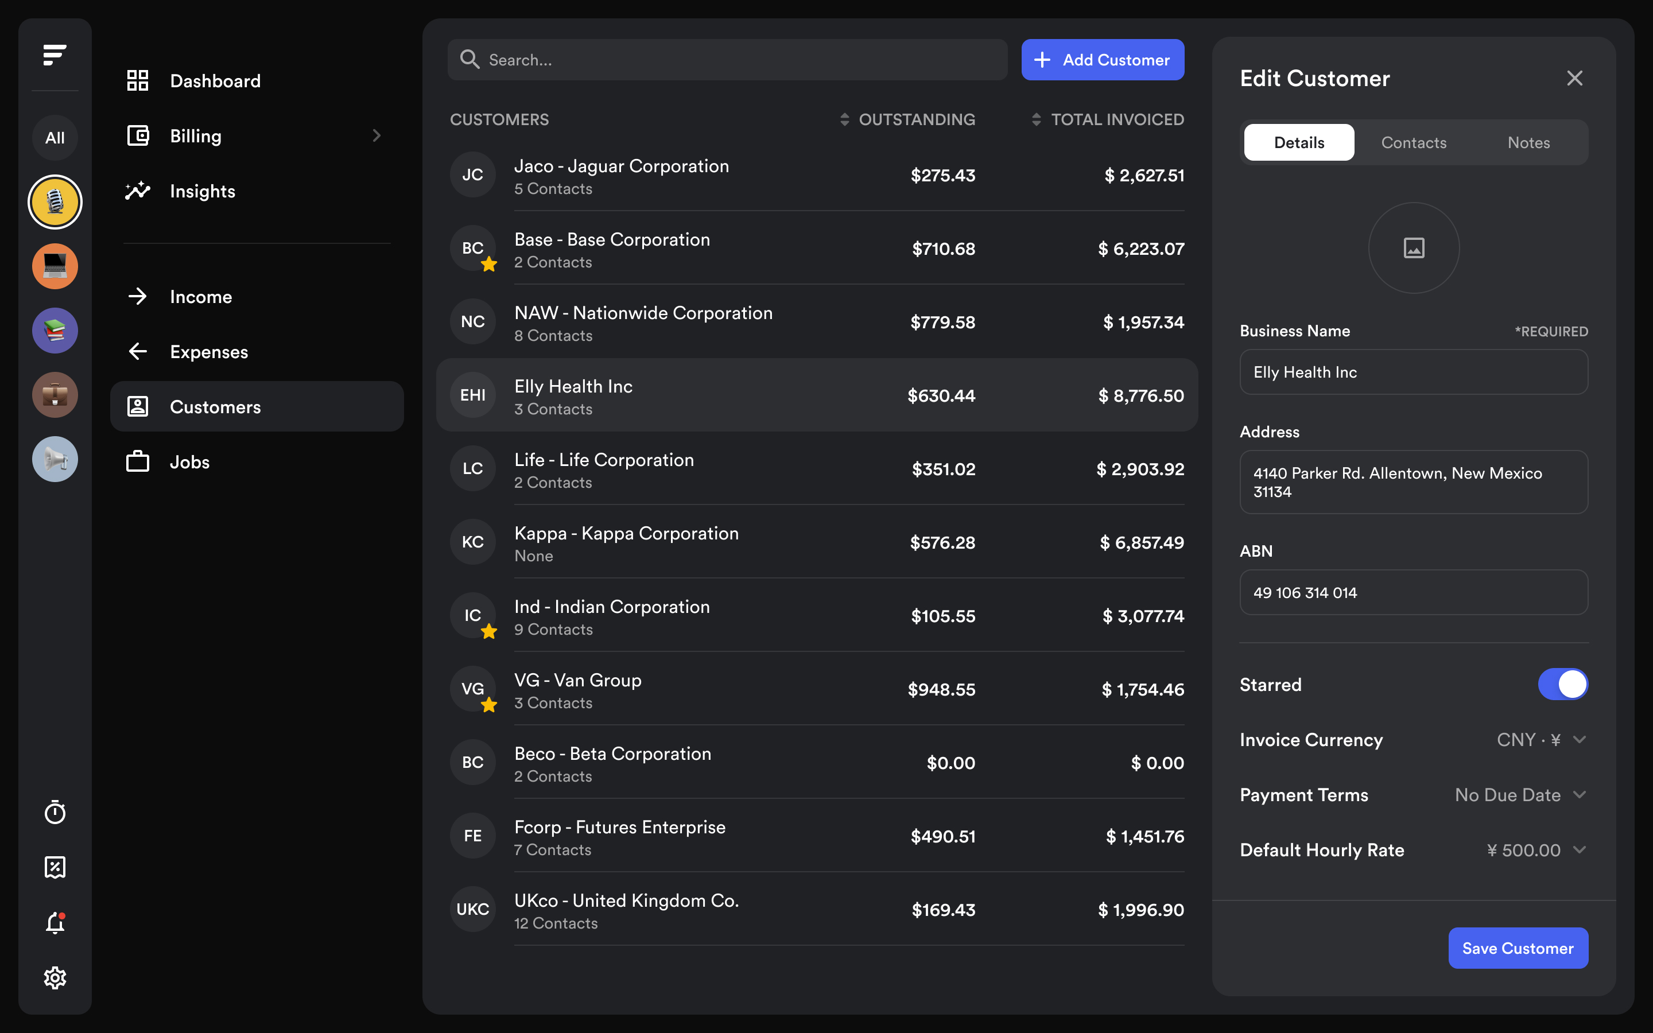
Task: Click the Income right arrow icon
Action: pos(137,297)
